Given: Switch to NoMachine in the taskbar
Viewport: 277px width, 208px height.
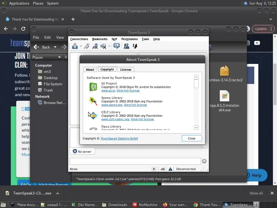Looking at the screenshot, I should click(145, 205).
